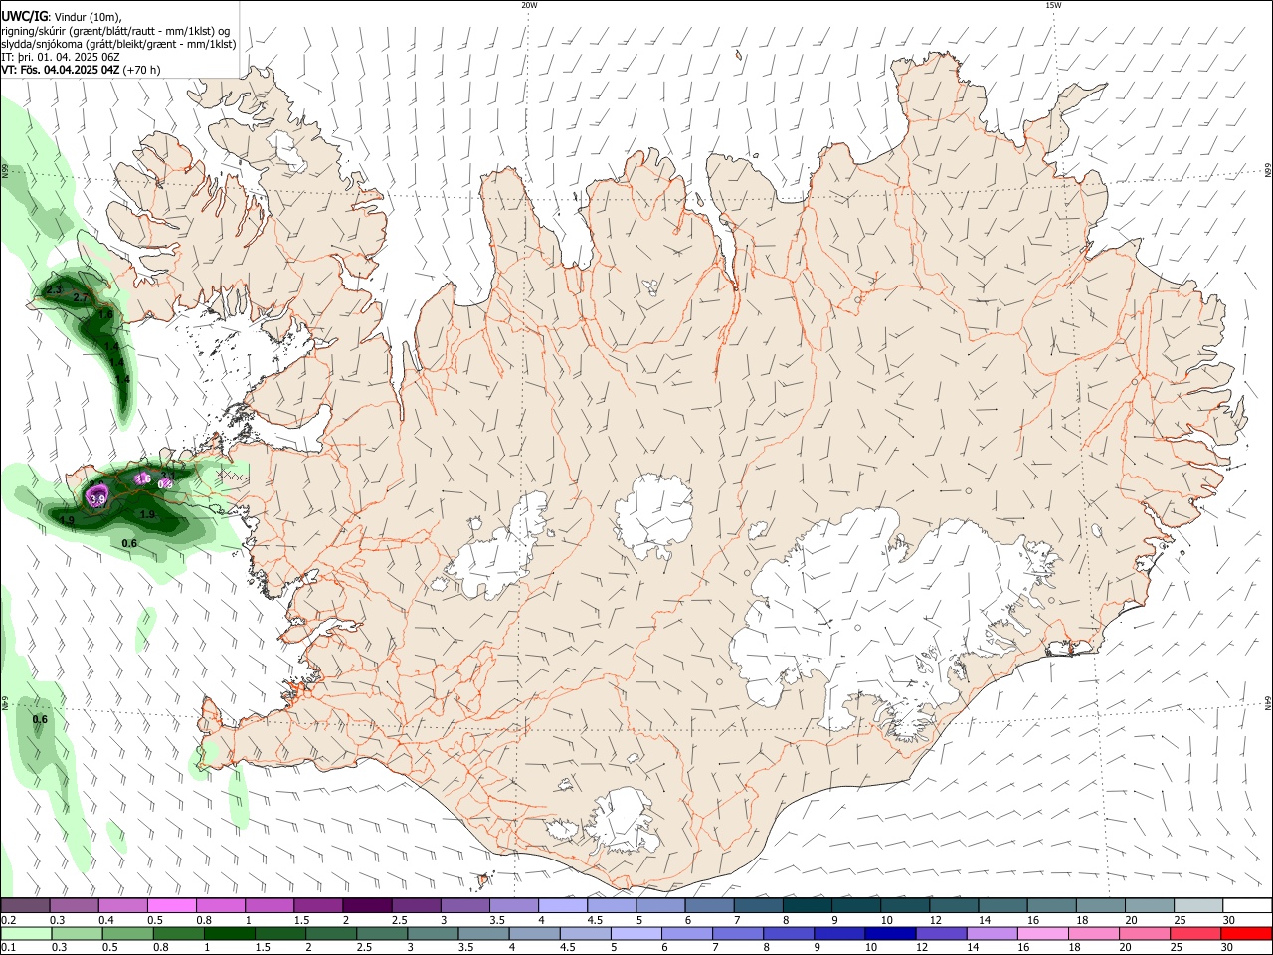Click the 0.2 label on the upper scale
The image size is (1273, 955).
coord(7,920)
